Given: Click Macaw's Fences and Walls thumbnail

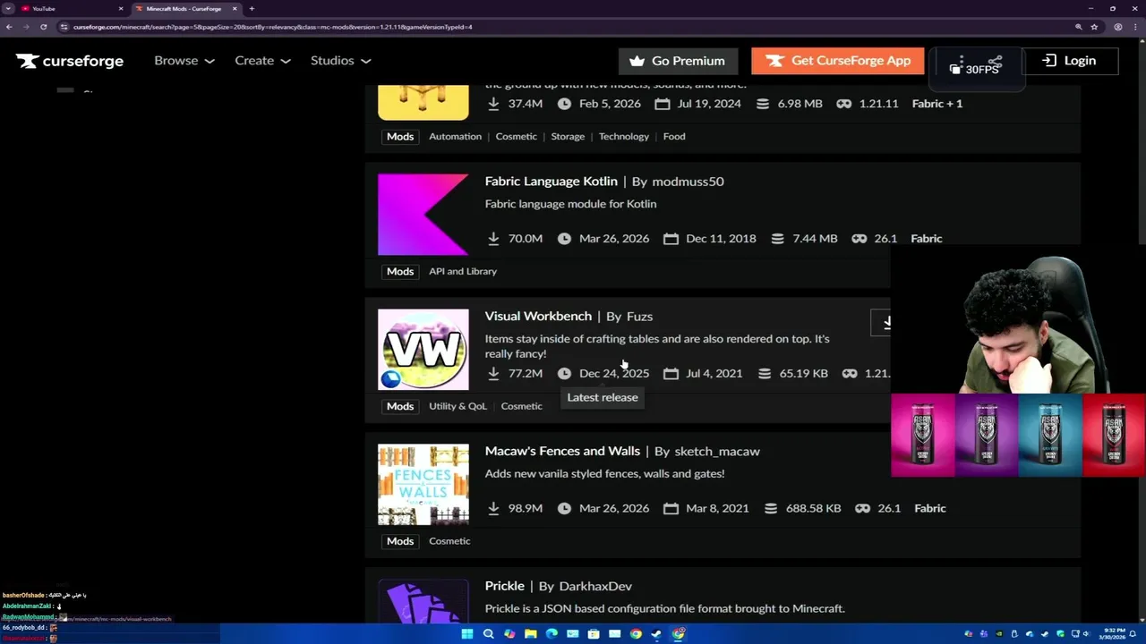Looking at the screenshot, I should pyautogui.click(x=423, y=485).
